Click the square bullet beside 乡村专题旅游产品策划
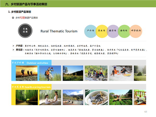156x117 pixels. tap(13, 18)
